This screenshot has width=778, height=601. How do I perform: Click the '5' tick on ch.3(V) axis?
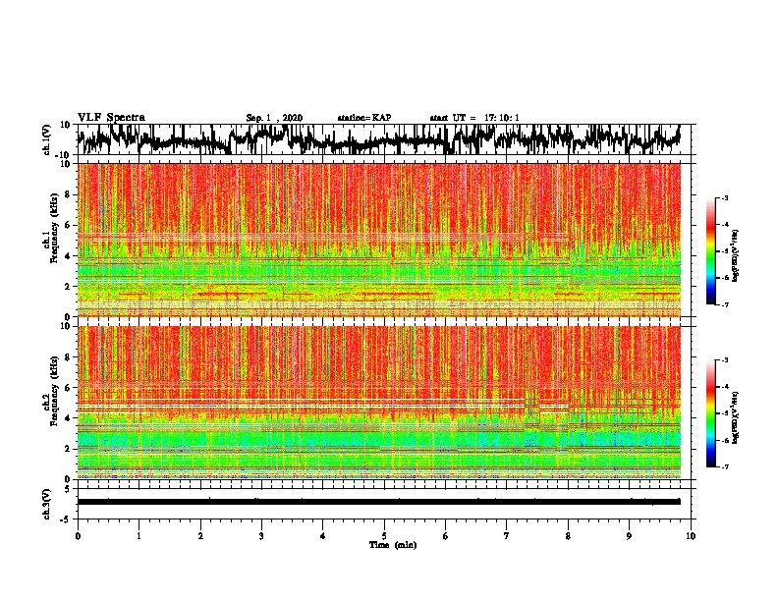click(x=68, y=489)
